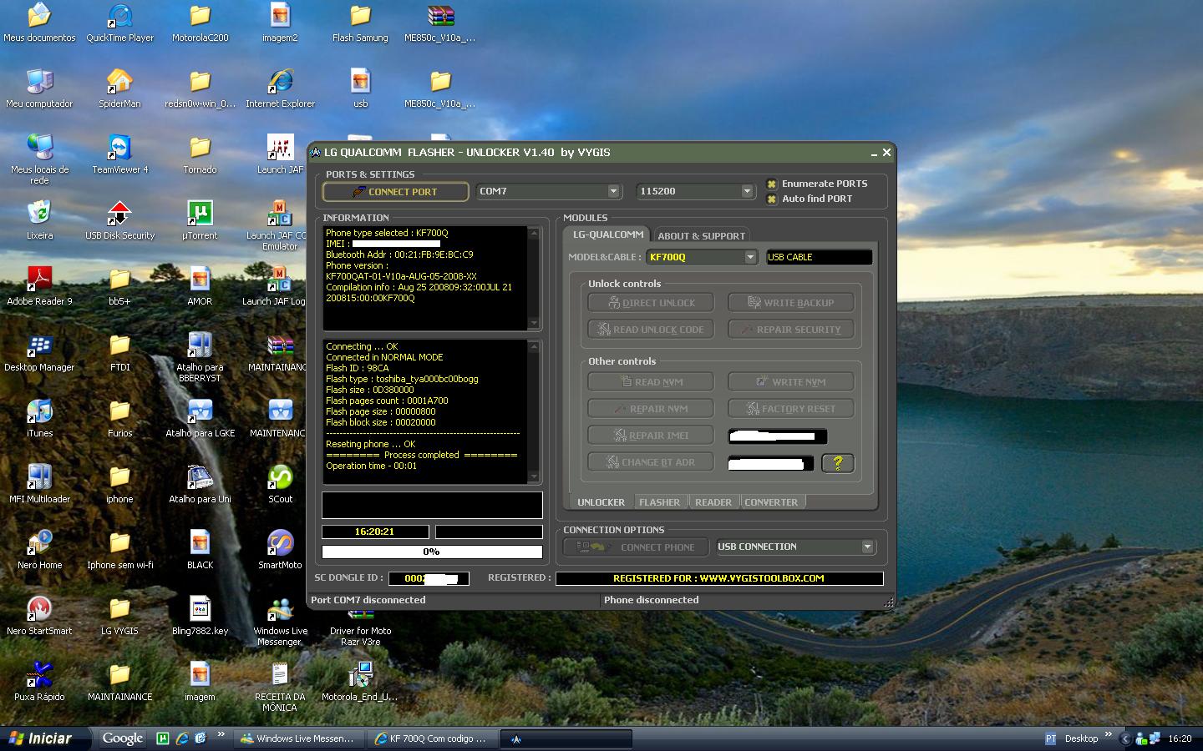Toggle Enumerate PORTS checkbox
Viewport: 1203px width, 751px height.
pos(772,184)
